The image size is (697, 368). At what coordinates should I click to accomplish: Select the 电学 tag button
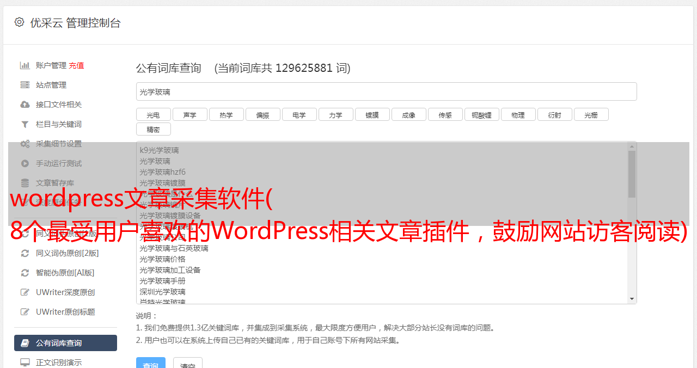299,114
